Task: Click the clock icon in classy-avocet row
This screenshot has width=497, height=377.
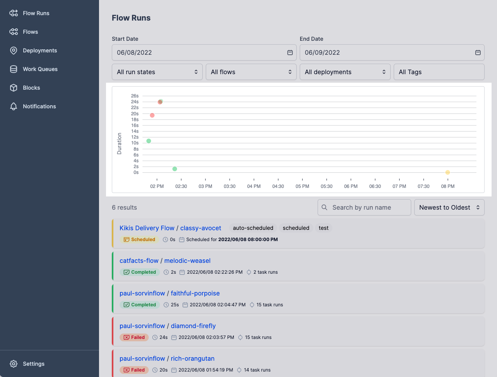Action: [x=165, y=240]
